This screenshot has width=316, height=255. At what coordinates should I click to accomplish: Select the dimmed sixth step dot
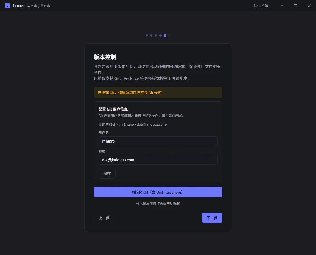tap(169, 35)
